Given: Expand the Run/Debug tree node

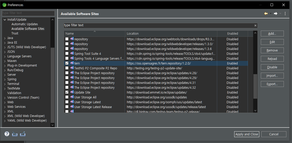Looking at the screenshot, I should (5, 70).
